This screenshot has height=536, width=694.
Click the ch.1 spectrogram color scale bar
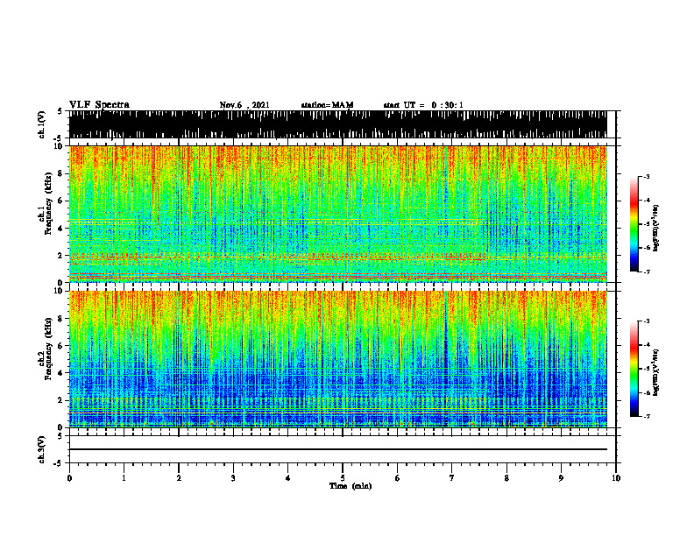(x=634, y=224)
